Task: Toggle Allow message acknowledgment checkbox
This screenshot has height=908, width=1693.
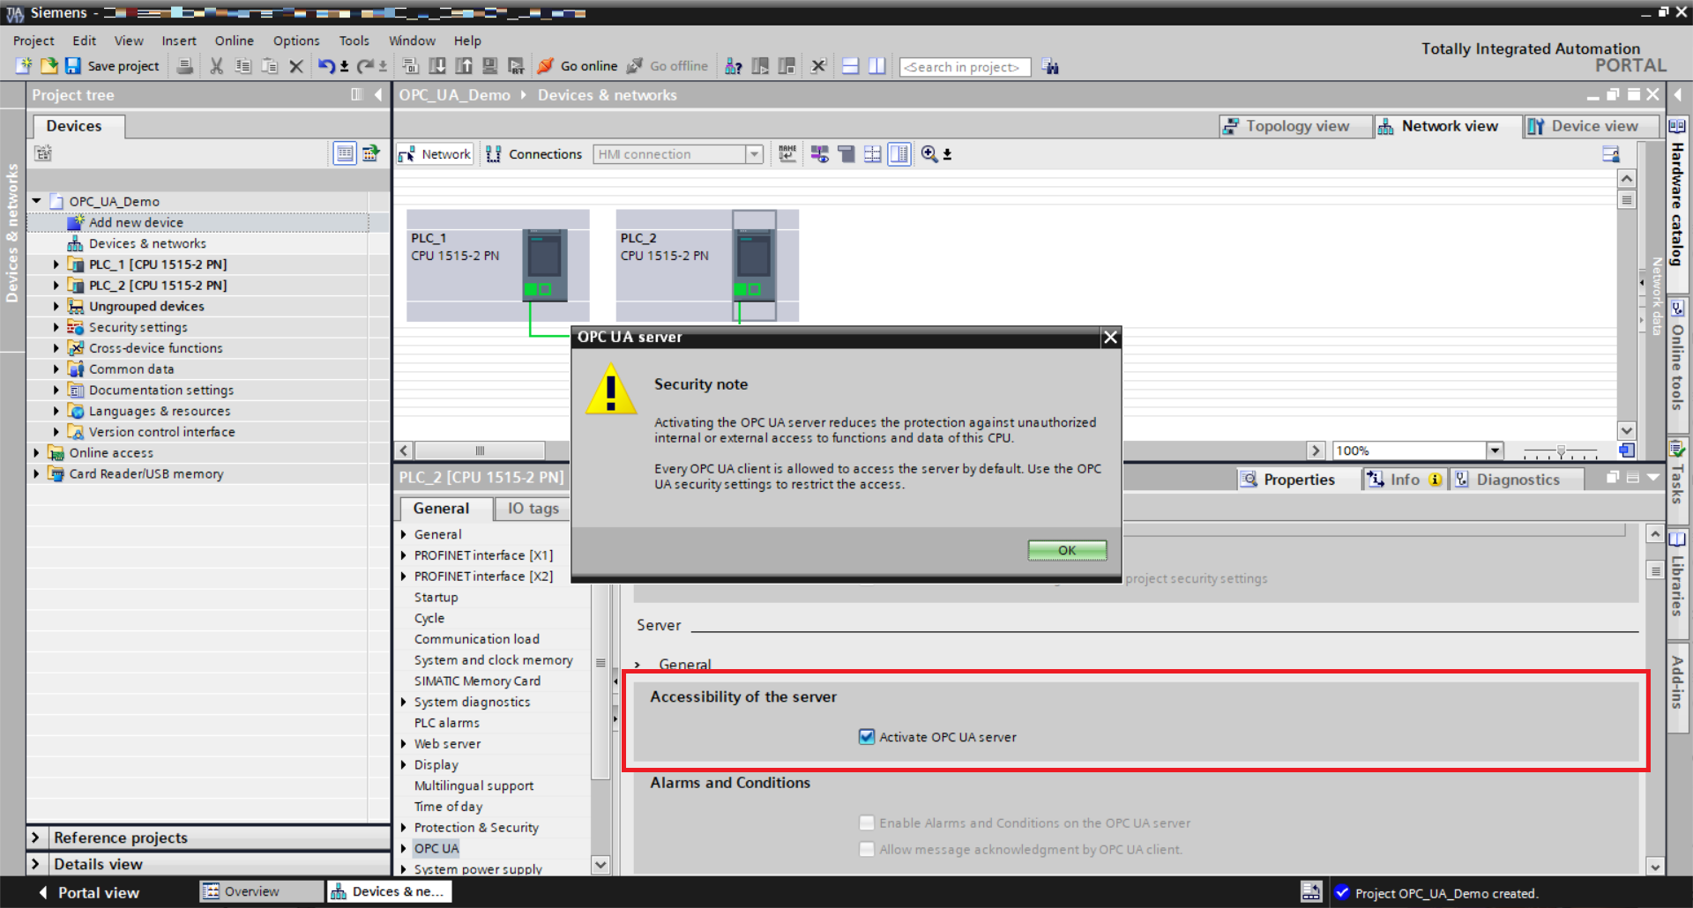Action: click(867, 850)
